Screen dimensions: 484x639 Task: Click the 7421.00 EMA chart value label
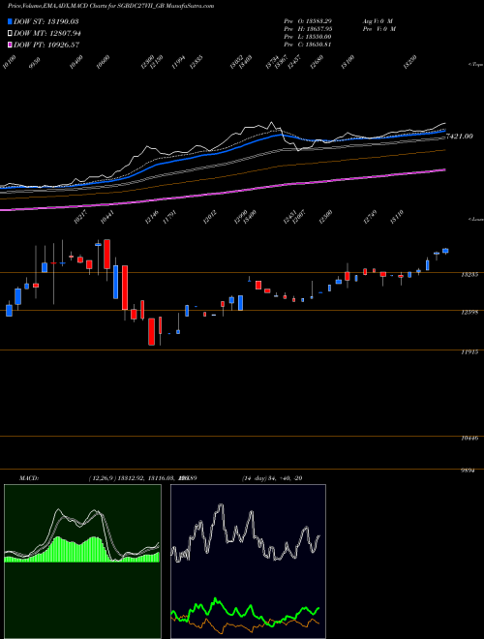click(x=460, y=137)
